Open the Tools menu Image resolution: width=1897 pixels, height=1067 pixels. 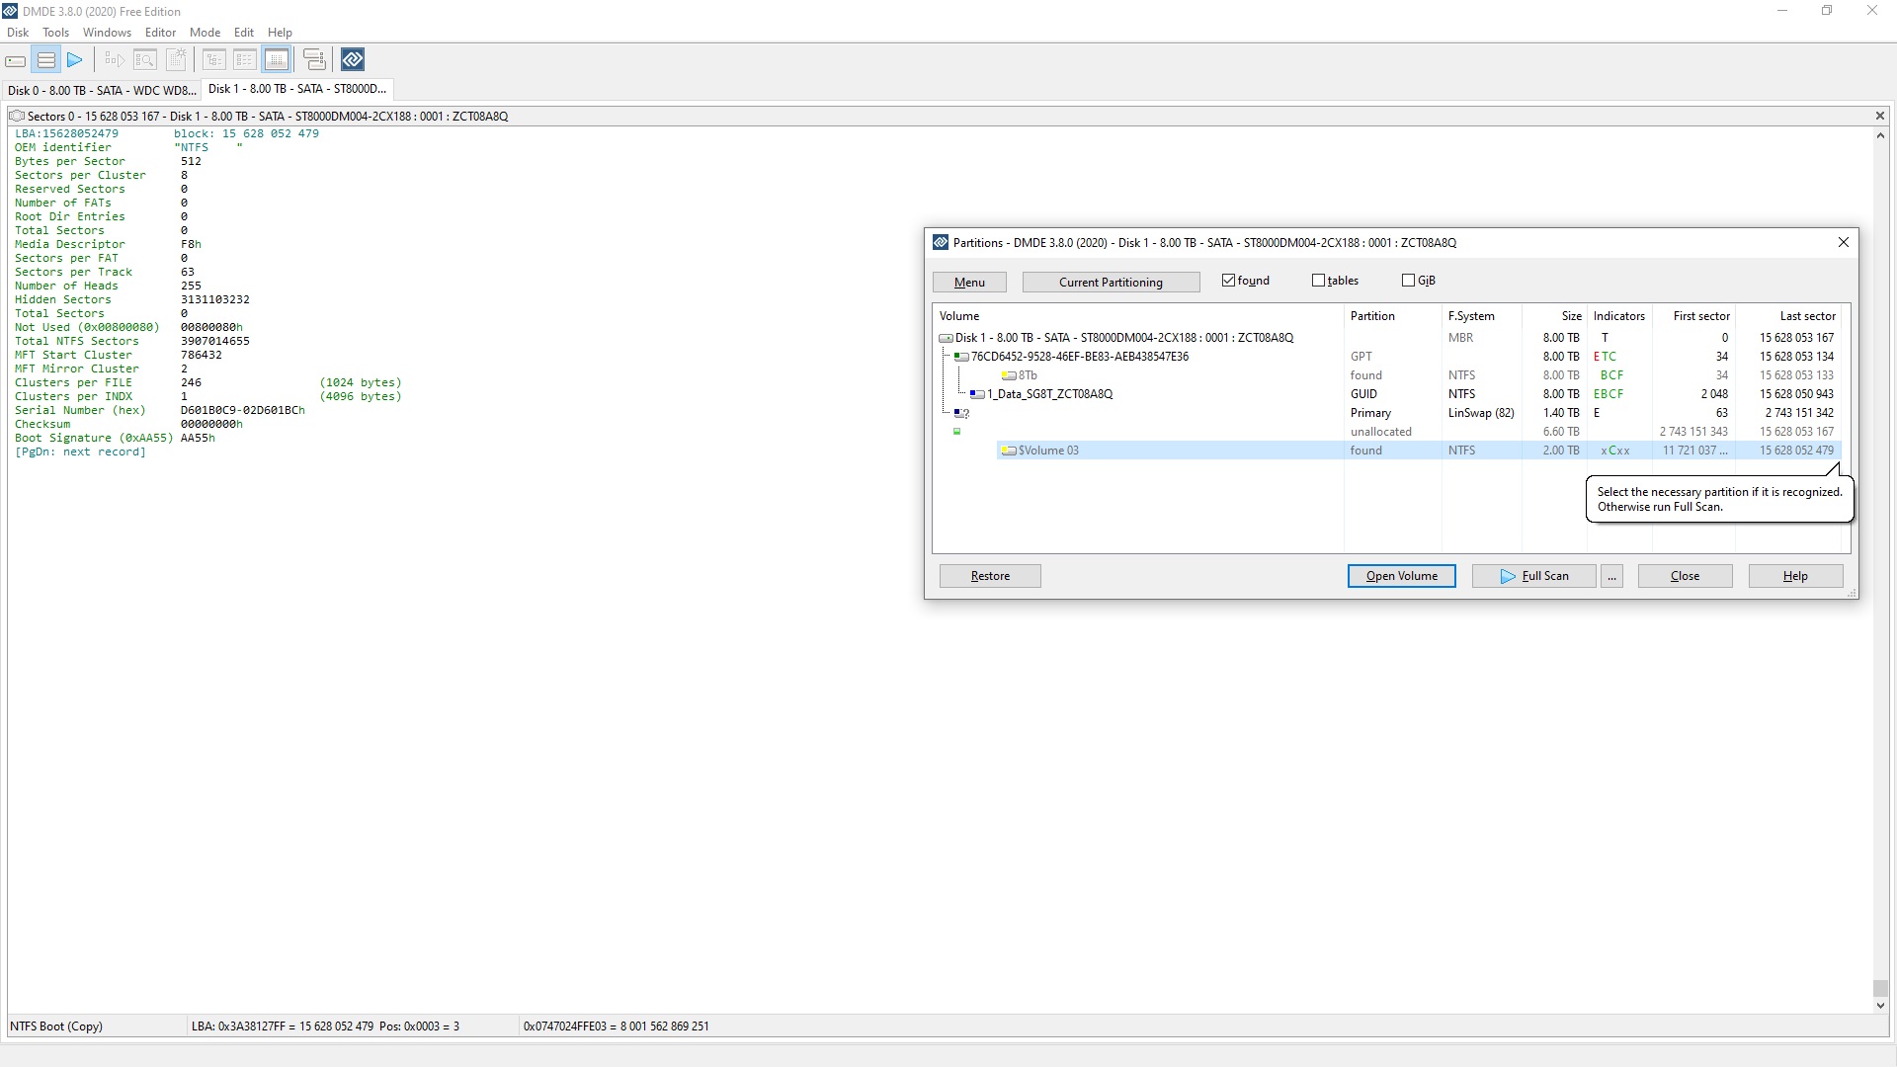click(55, 32)
